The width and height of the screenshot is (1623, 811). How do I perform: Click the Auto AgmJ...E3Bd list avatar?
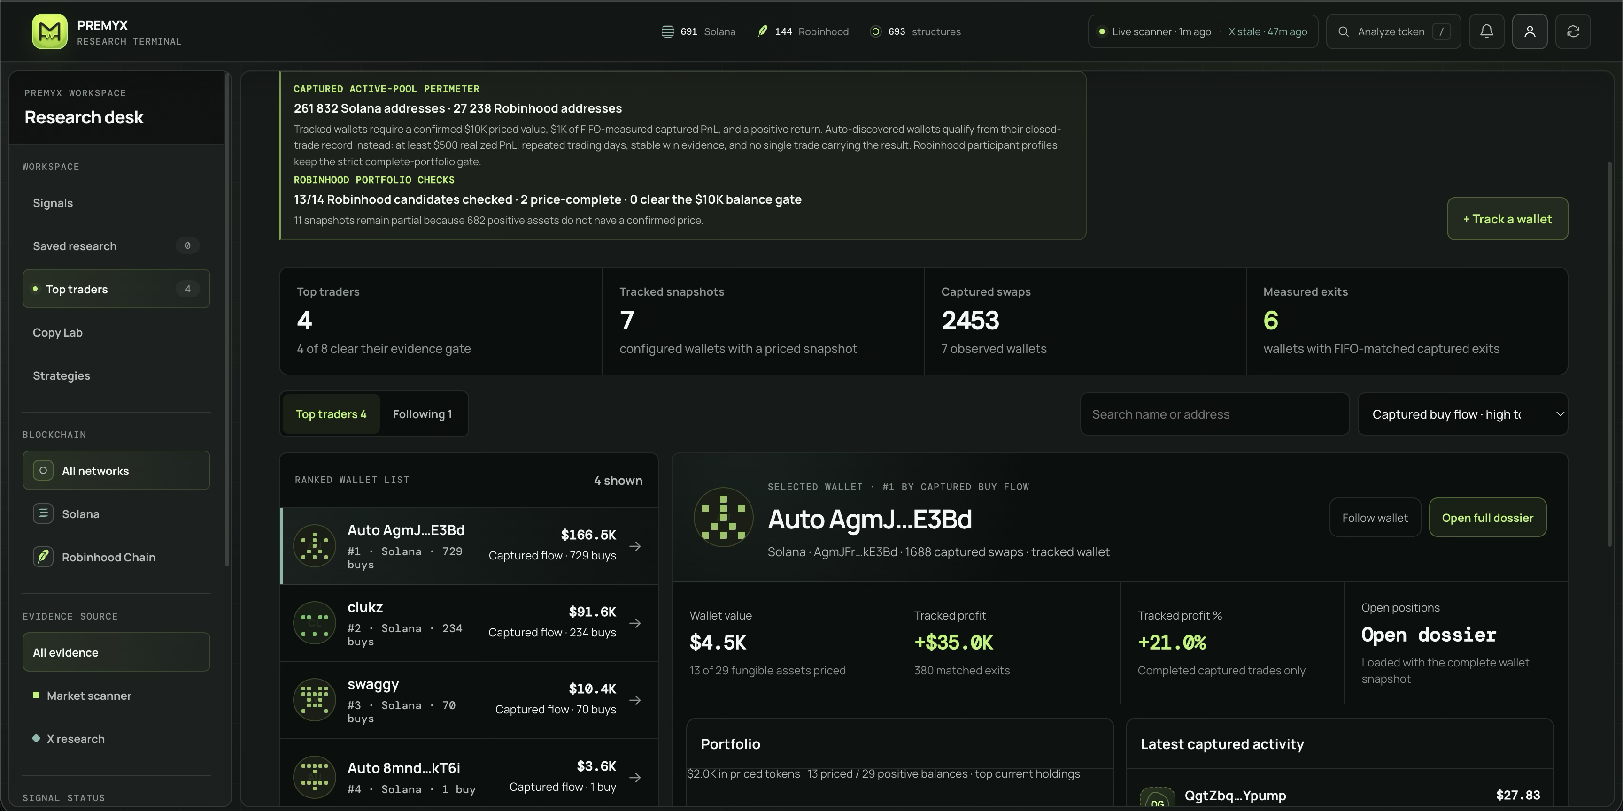coord(314,546)
